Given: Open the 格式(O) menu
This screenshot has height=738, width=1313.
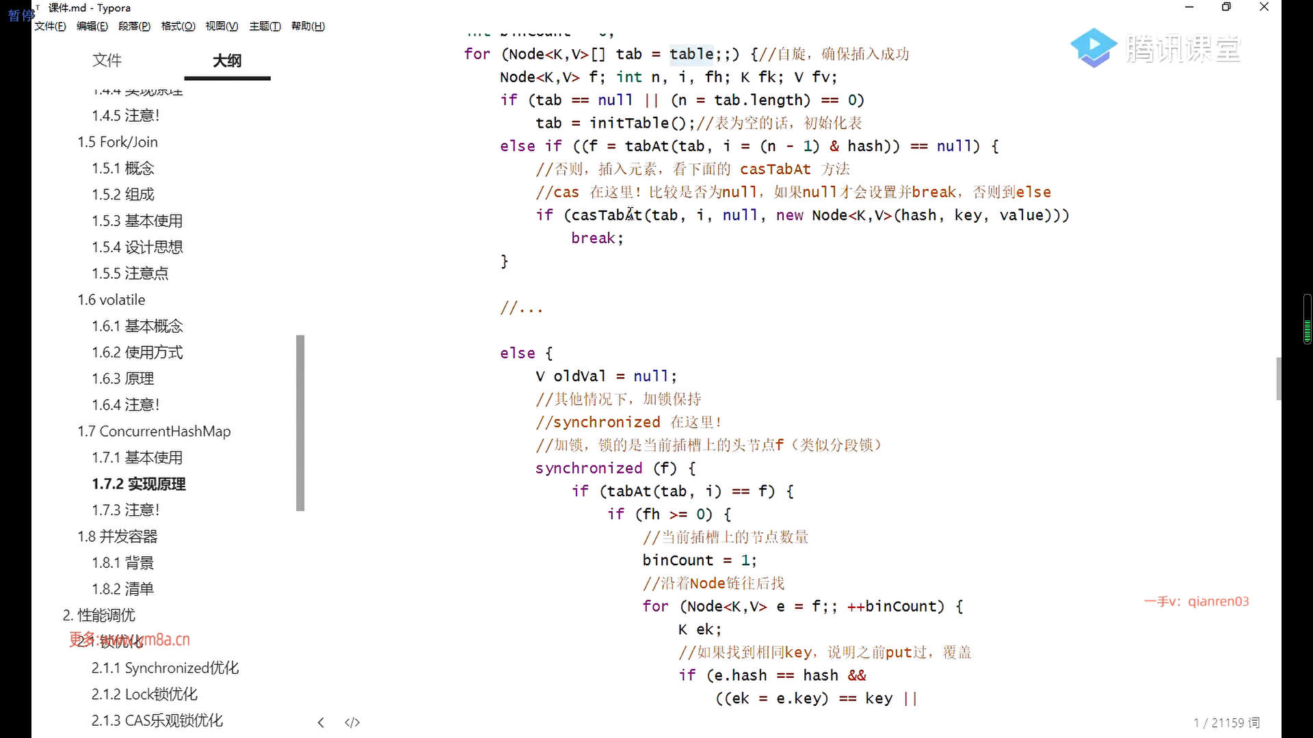Looking at the screenshot, I should (178, 26).
